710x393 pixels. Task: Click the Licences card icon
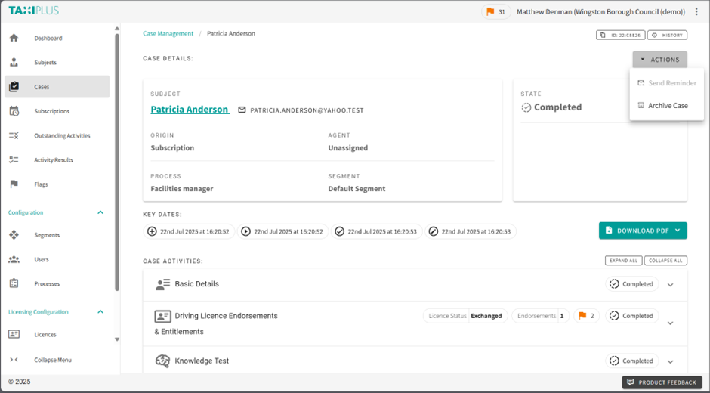[14, 335]
